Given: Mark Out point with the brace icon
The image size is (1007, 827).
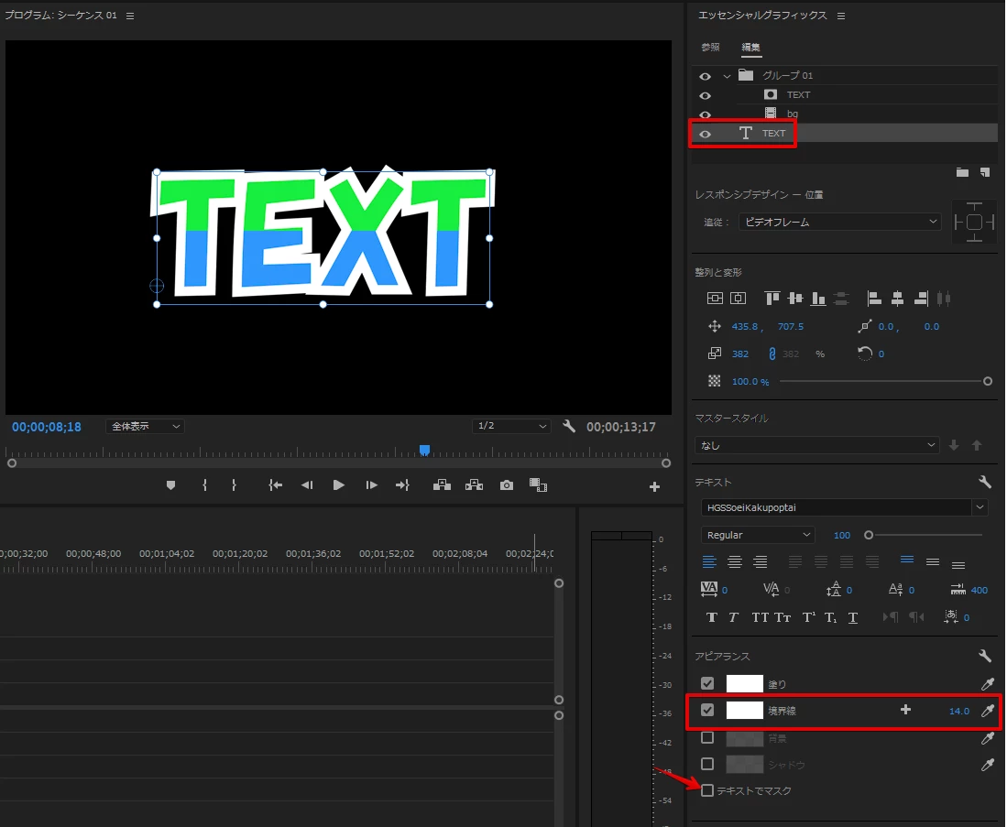Looking at the screenshot, I should click(x=234, y=485).
